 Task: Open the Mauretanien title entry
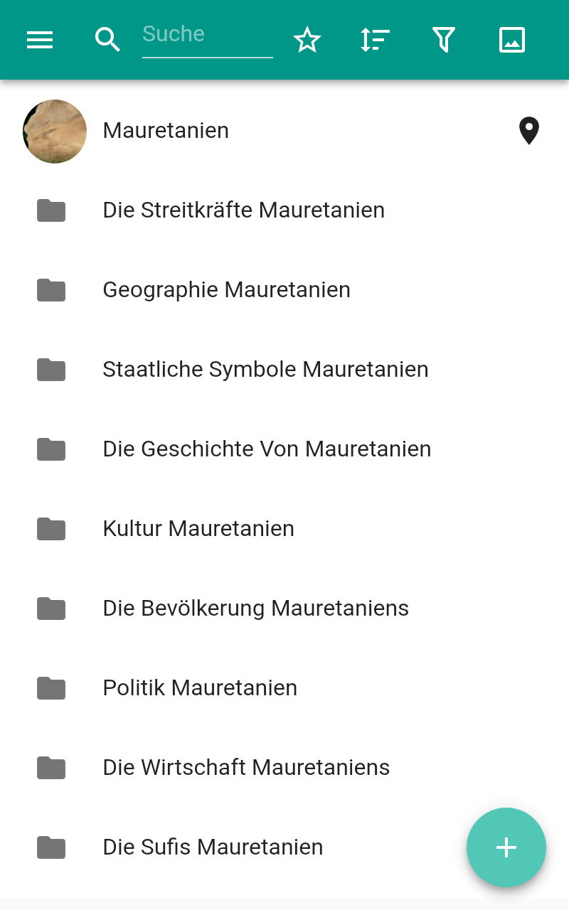166,131
